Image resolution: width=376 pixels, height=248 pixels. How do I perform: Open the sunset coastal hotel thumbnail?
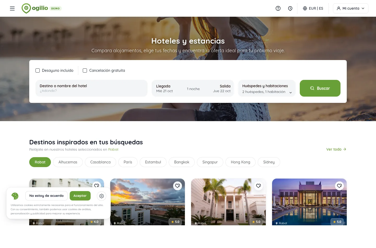[148, 202]
